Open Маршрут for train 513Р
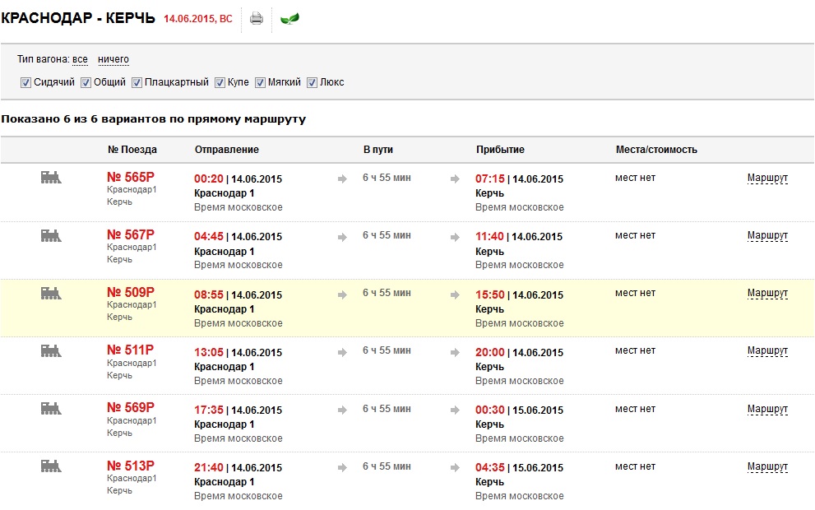815x510 pixels. point(767,466)
